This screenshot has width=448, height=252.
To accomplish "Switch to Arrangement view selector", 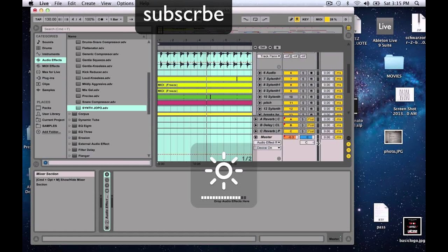I will coord(348,28).
